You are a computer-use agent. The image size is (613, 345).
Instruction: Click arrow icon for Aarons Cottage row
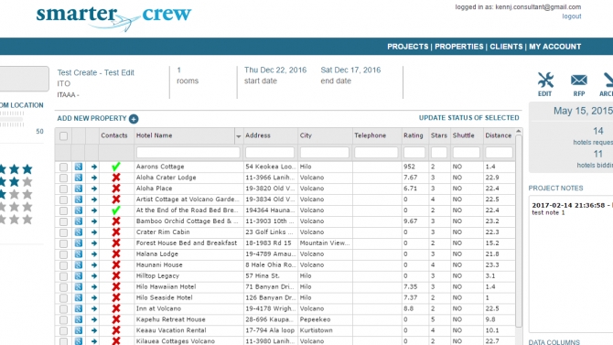point(94,167)
